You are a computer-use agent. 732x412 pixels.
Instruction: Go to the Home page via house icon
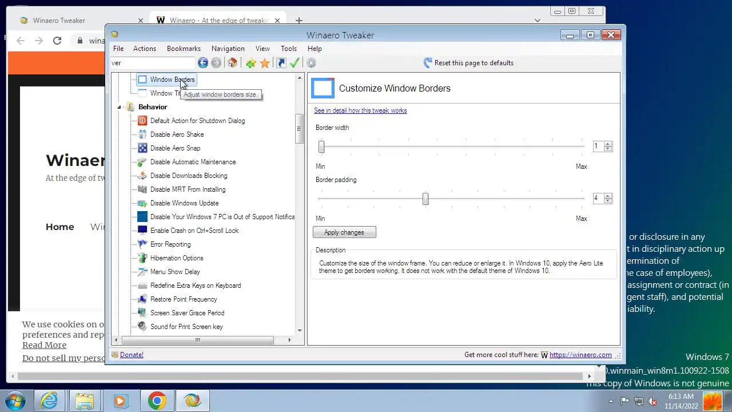click(x=232, y=63)
